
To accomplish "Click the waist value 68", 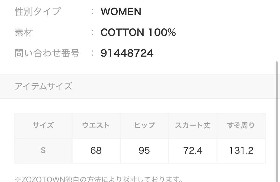I will [x=96, y=151].
